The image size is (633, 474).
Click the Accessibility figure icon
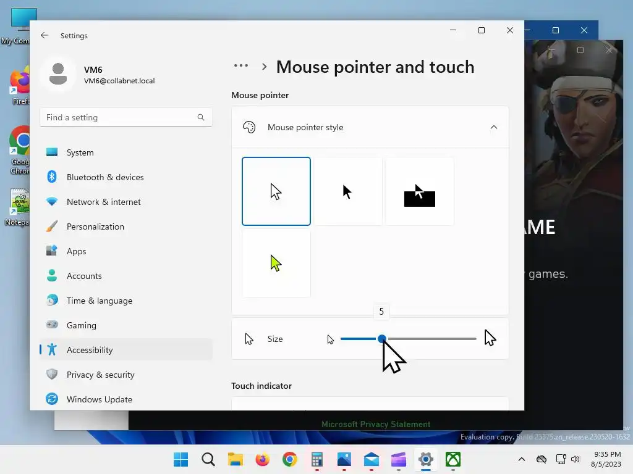(x=52, y=349)
